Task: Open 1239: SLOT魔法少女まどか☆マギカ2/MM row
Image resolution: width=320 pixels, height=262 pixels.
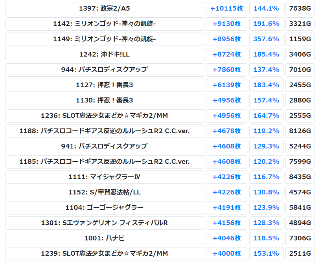Action: coord(105,254)
